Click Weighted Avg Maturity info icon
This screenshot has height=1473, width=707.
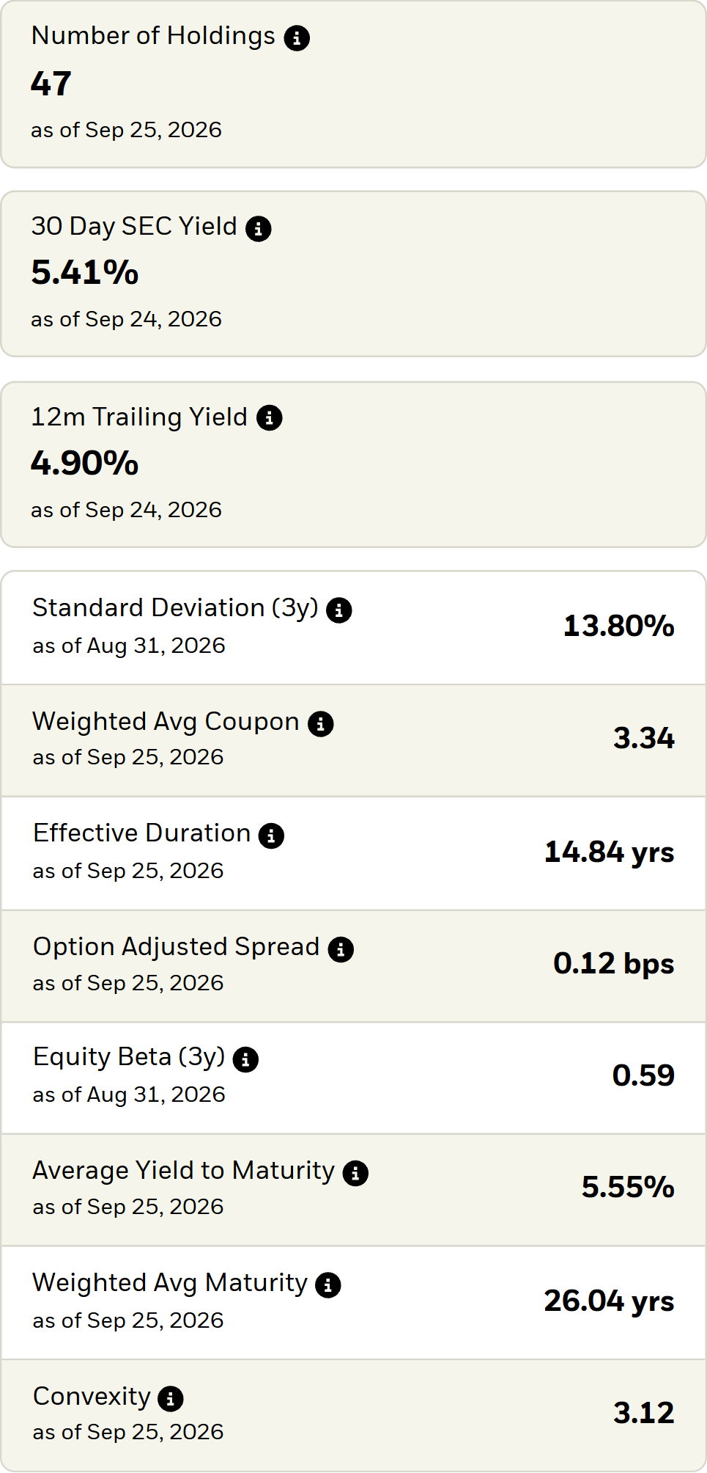point(328,1285)
